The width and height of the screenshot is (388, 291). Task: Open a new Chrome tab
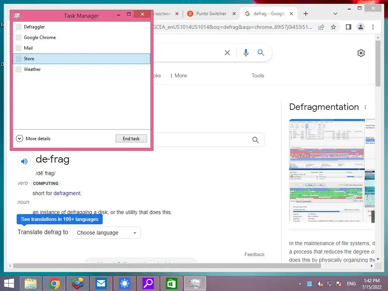(306, 14)
